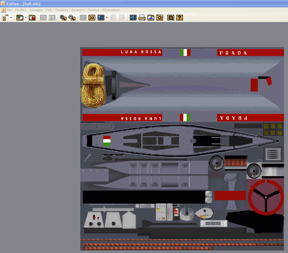
Task: Click the XnView icon in the title bar
Action: pos(3,3)
